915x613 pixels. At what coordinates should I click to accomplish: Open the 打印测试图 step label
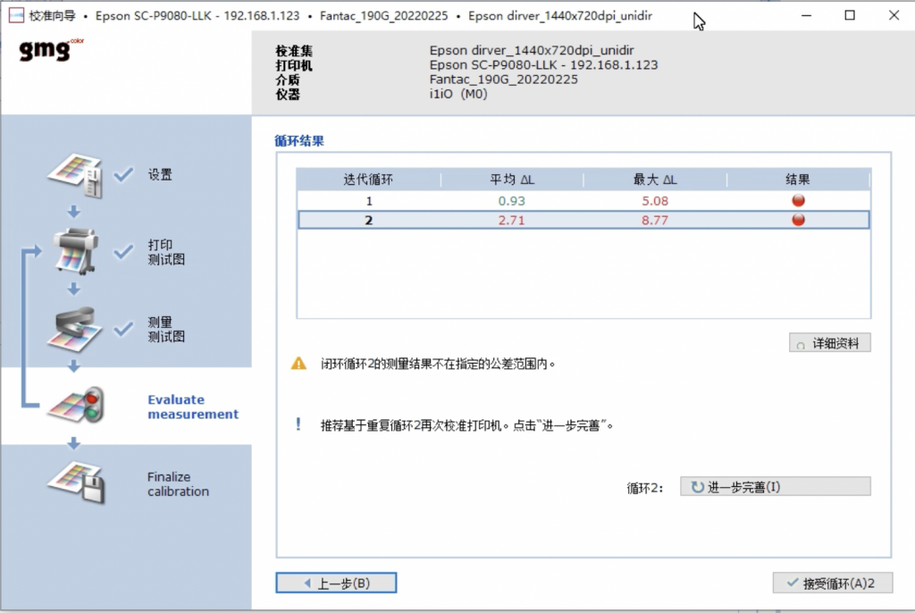click(x=166, y=252)
